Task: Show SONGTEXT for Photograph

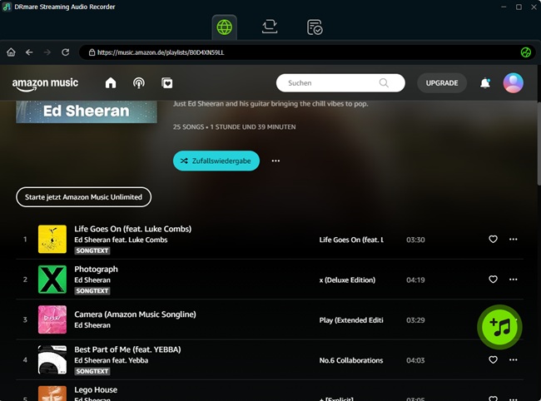Action: coord(92,291)
